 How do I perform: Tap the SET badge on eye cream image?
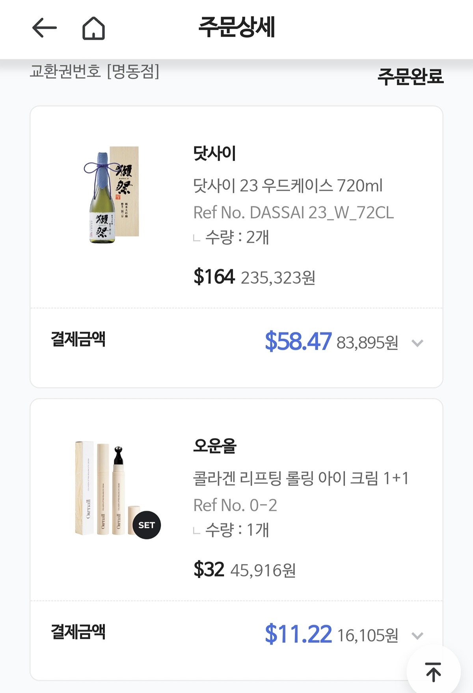(146, 525)
